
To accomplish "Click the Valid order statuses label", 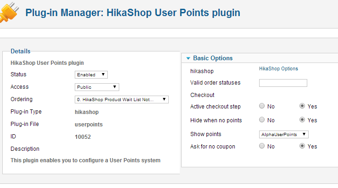I will (x=215, y=83).
